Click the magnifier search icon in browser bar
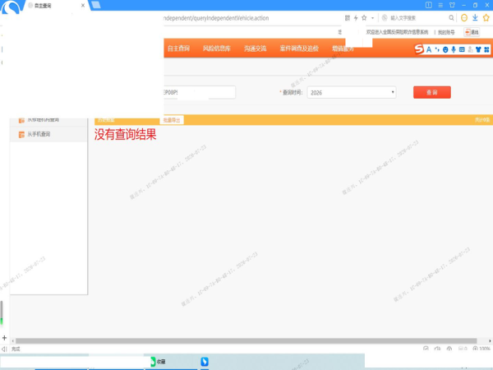Image resolution: width=493 pixels, height=370 pixels. 451,18
